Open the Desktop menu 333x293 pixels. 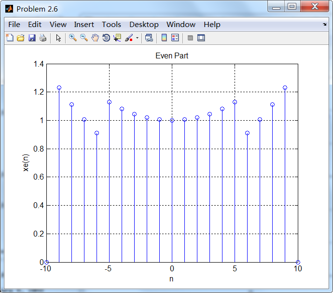pos(144,25)
